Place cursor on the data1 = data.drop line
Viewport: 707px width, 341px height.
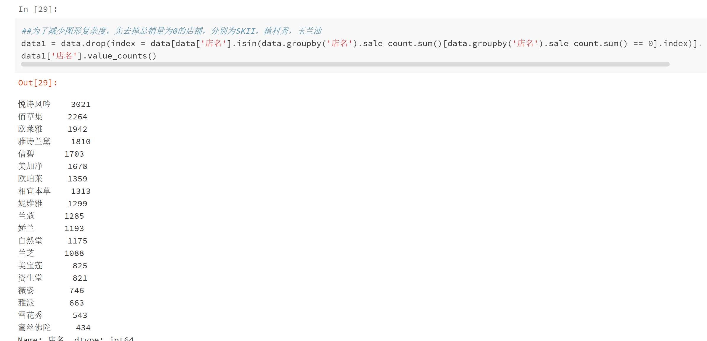(355, 44)
